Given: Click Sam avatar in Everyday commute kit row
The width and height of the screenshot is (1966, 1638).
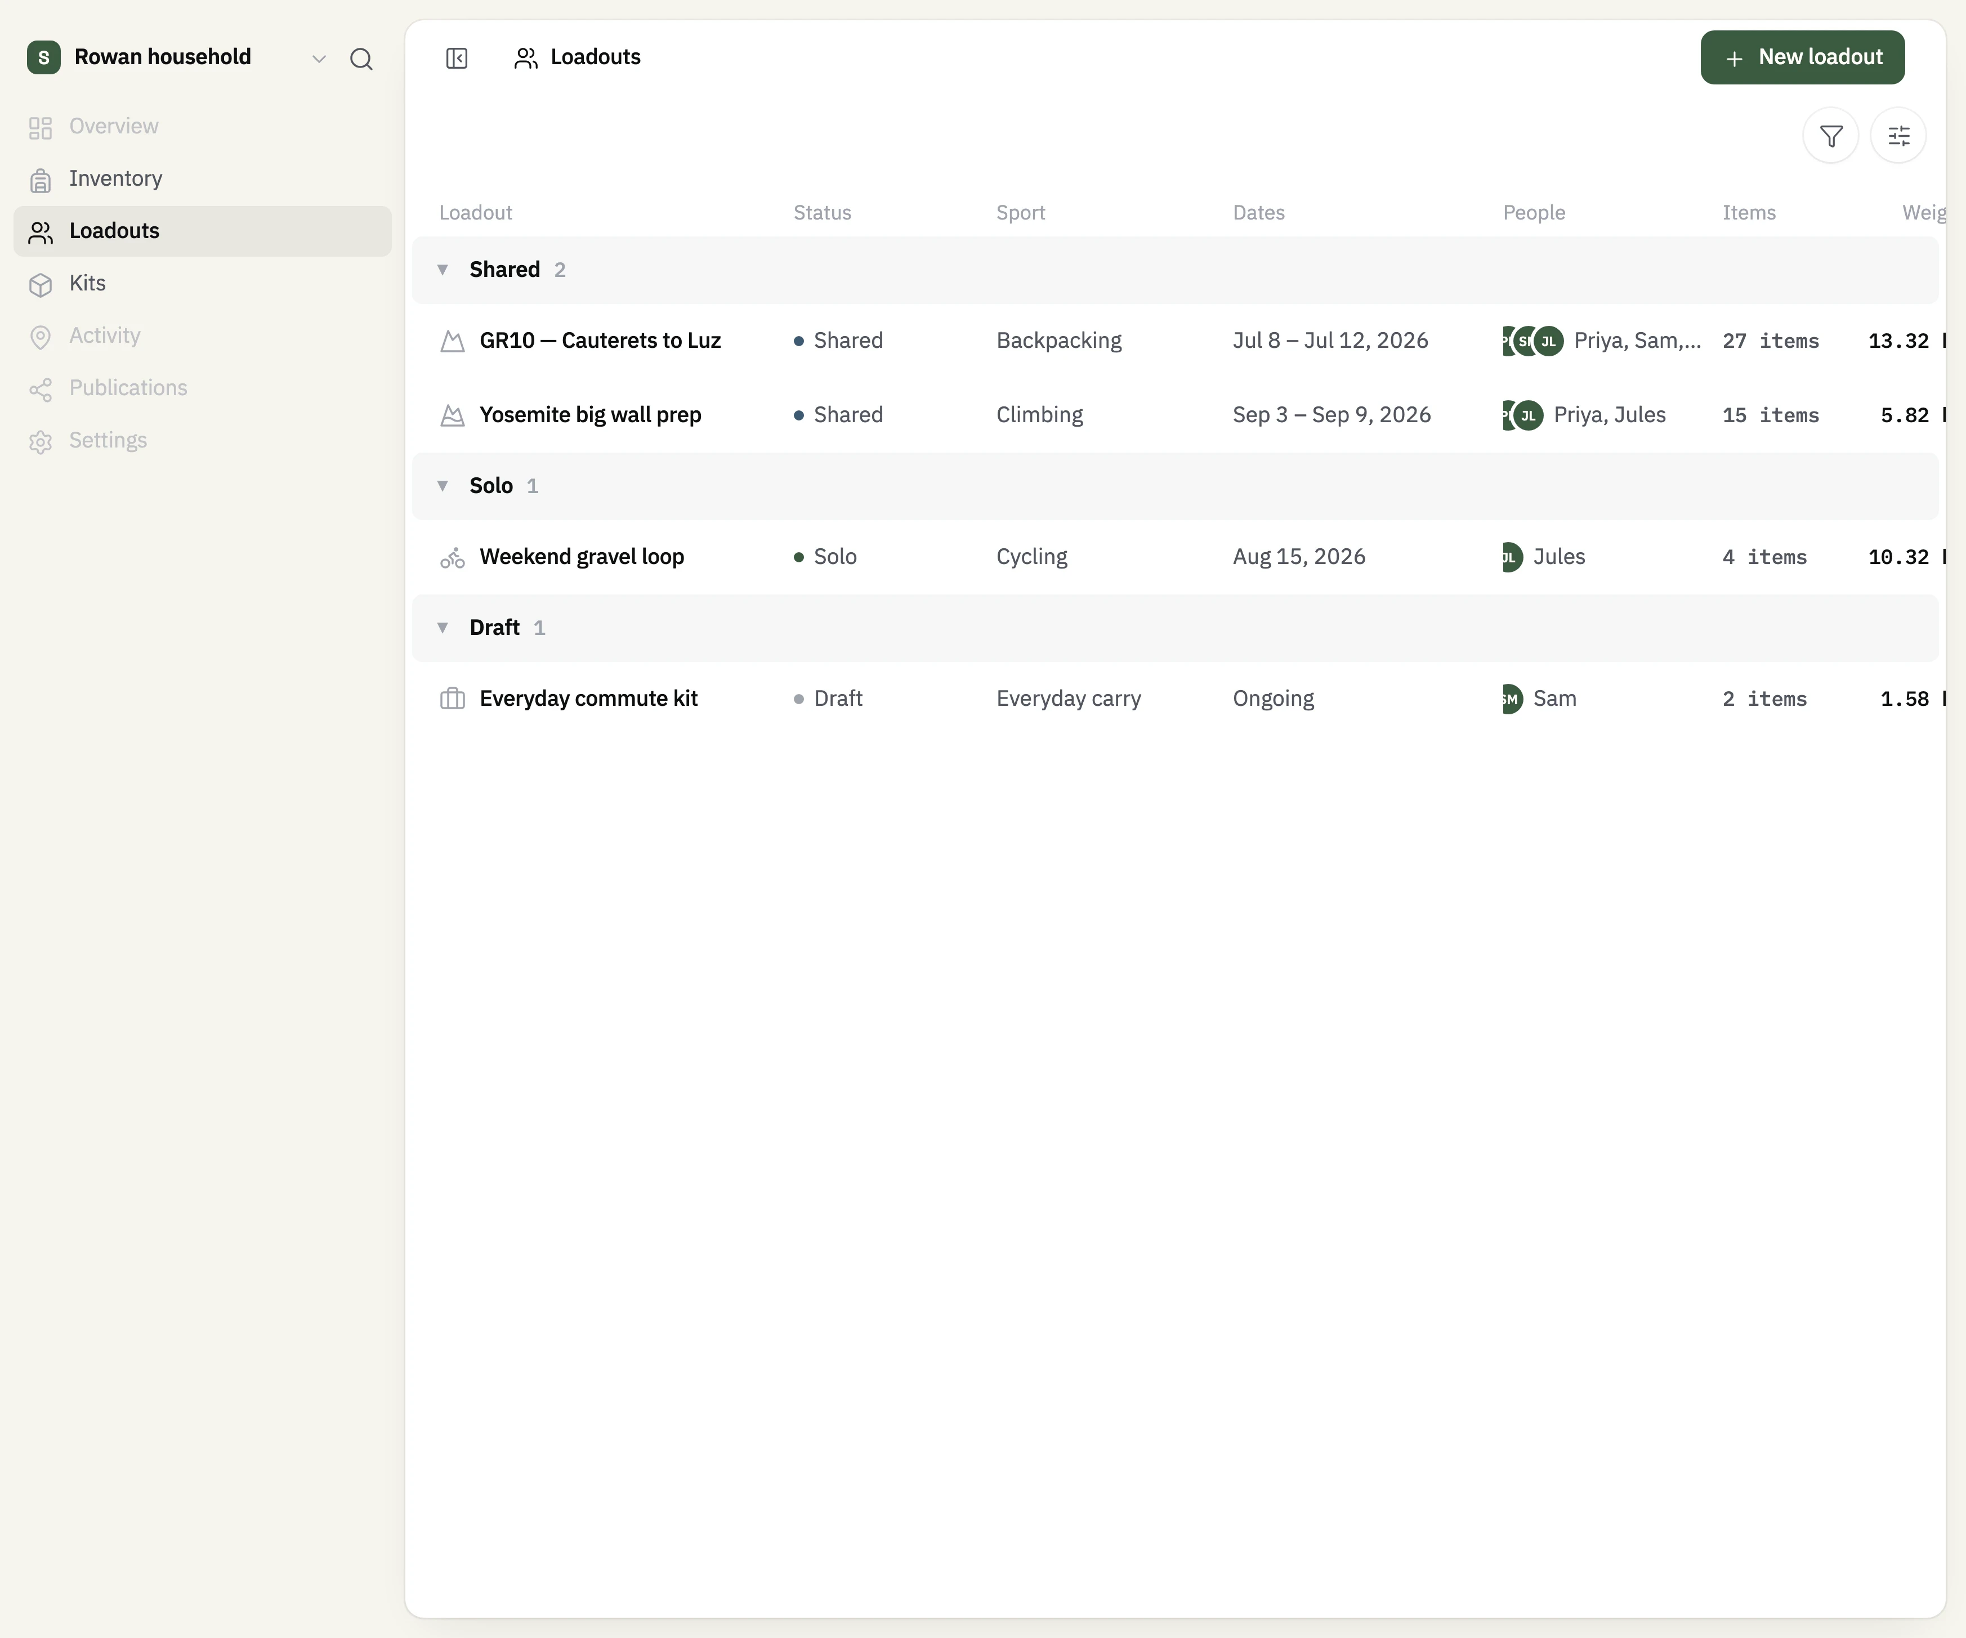Looking at the screenshot, I should [1512, 699].
